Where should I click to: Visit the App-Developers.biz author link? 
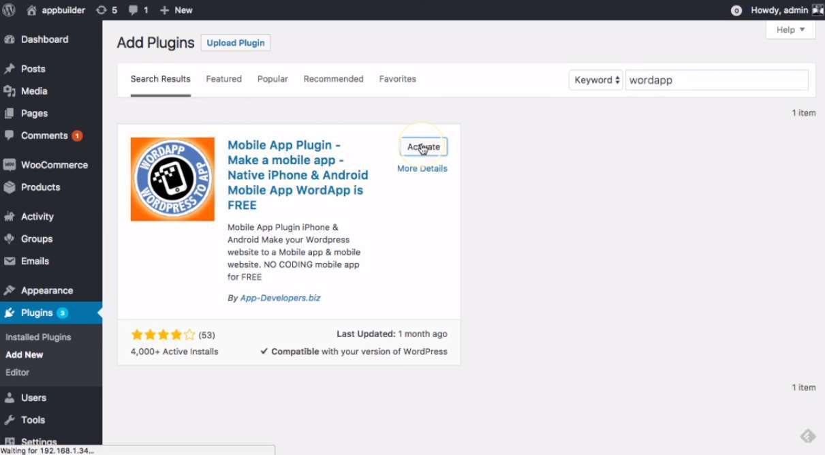(280, 298)
